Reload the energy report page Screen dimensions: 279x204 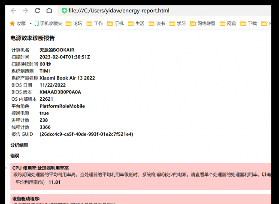tap(37, 11)
